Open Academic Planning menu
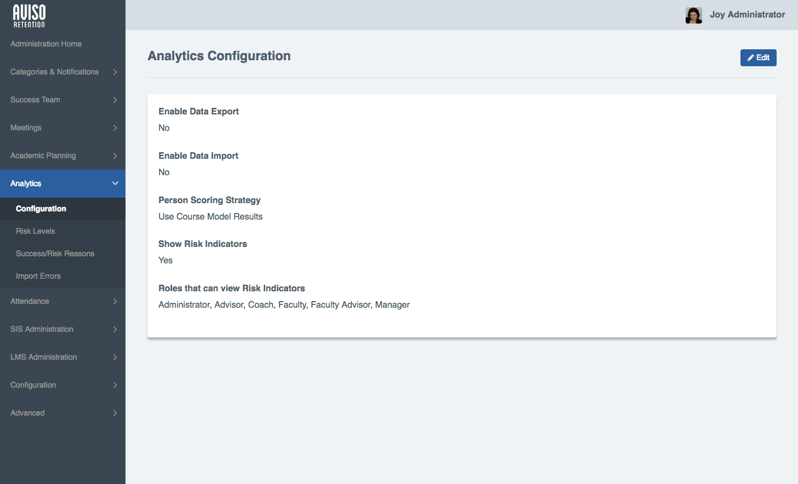The image size is (798, 484). 43,155
